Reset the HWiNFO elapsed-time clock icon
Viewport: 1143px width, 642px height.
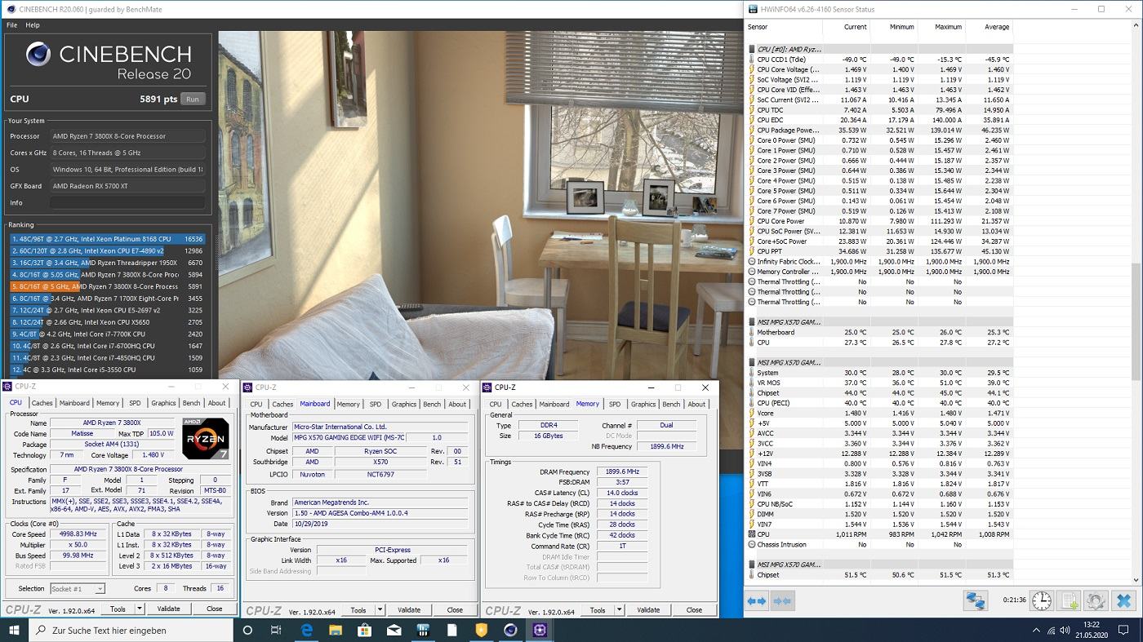point(1042,601)
